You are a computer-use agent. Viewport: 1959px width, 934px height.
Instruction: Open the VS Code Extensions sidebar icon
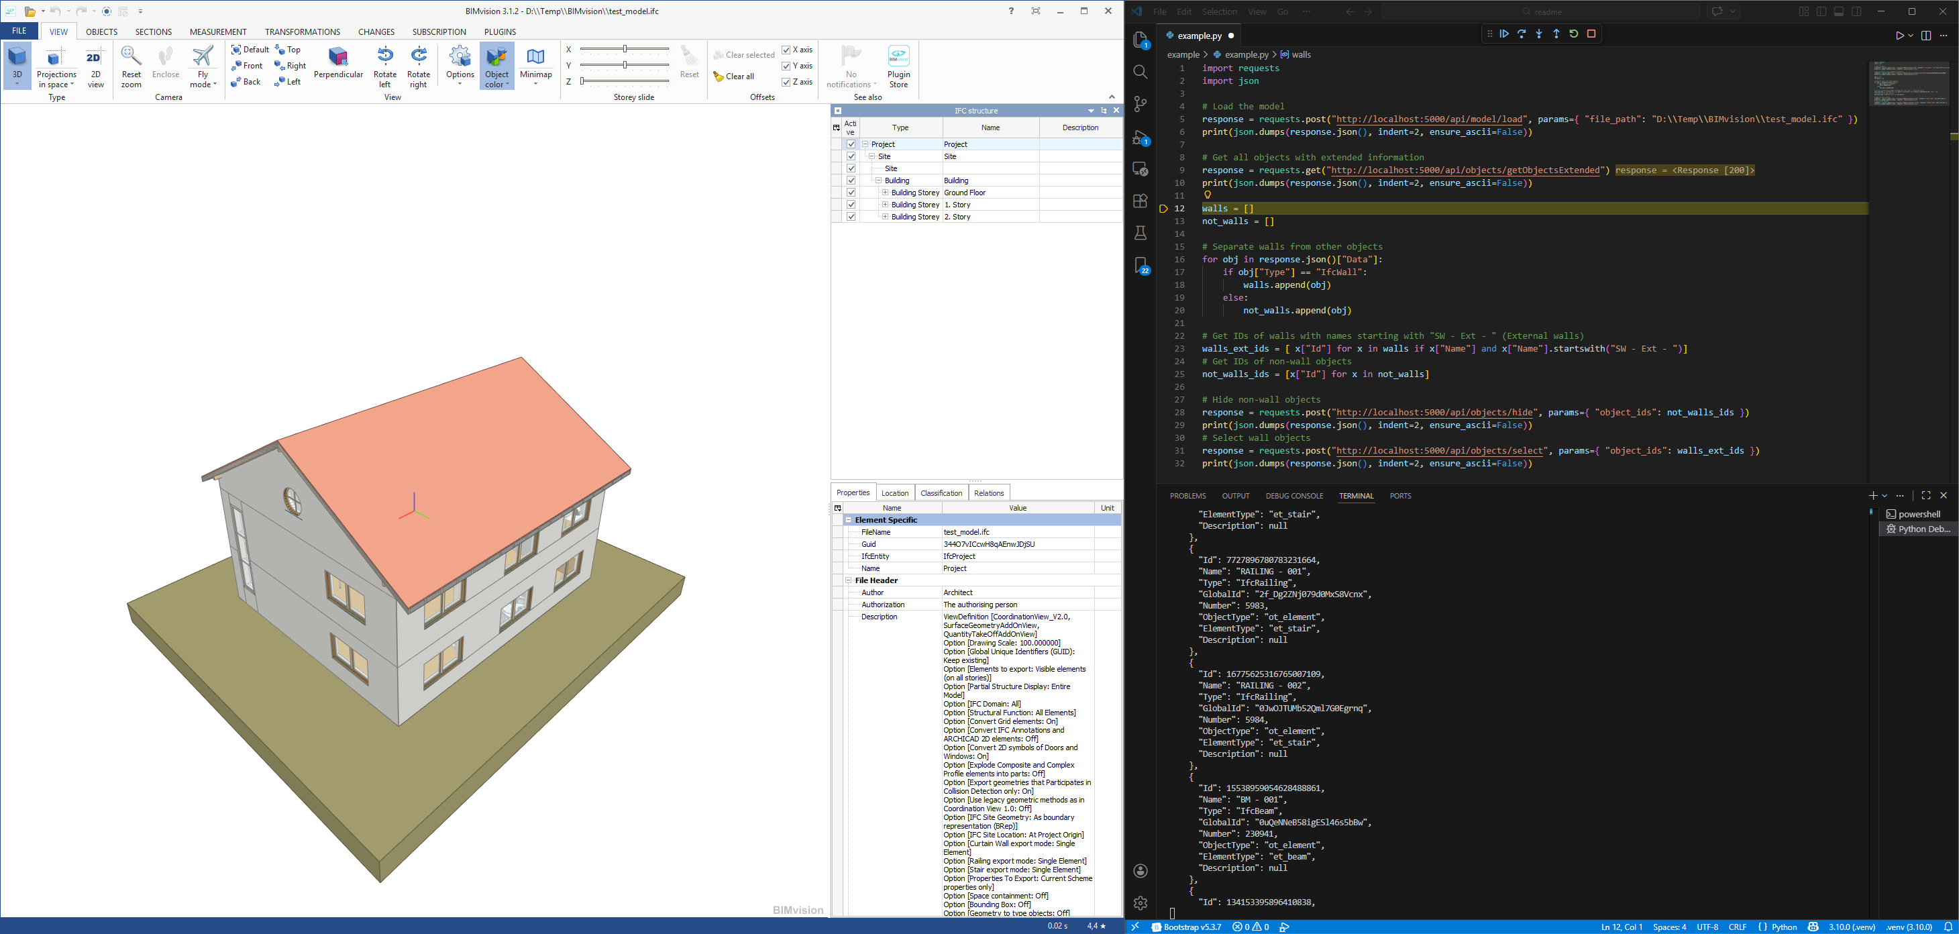point(1140,201)
